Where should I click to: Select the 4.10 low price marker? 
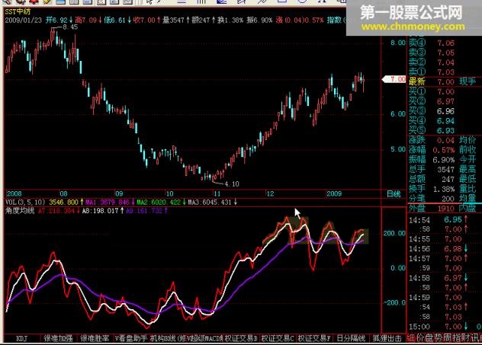[232, 184]
